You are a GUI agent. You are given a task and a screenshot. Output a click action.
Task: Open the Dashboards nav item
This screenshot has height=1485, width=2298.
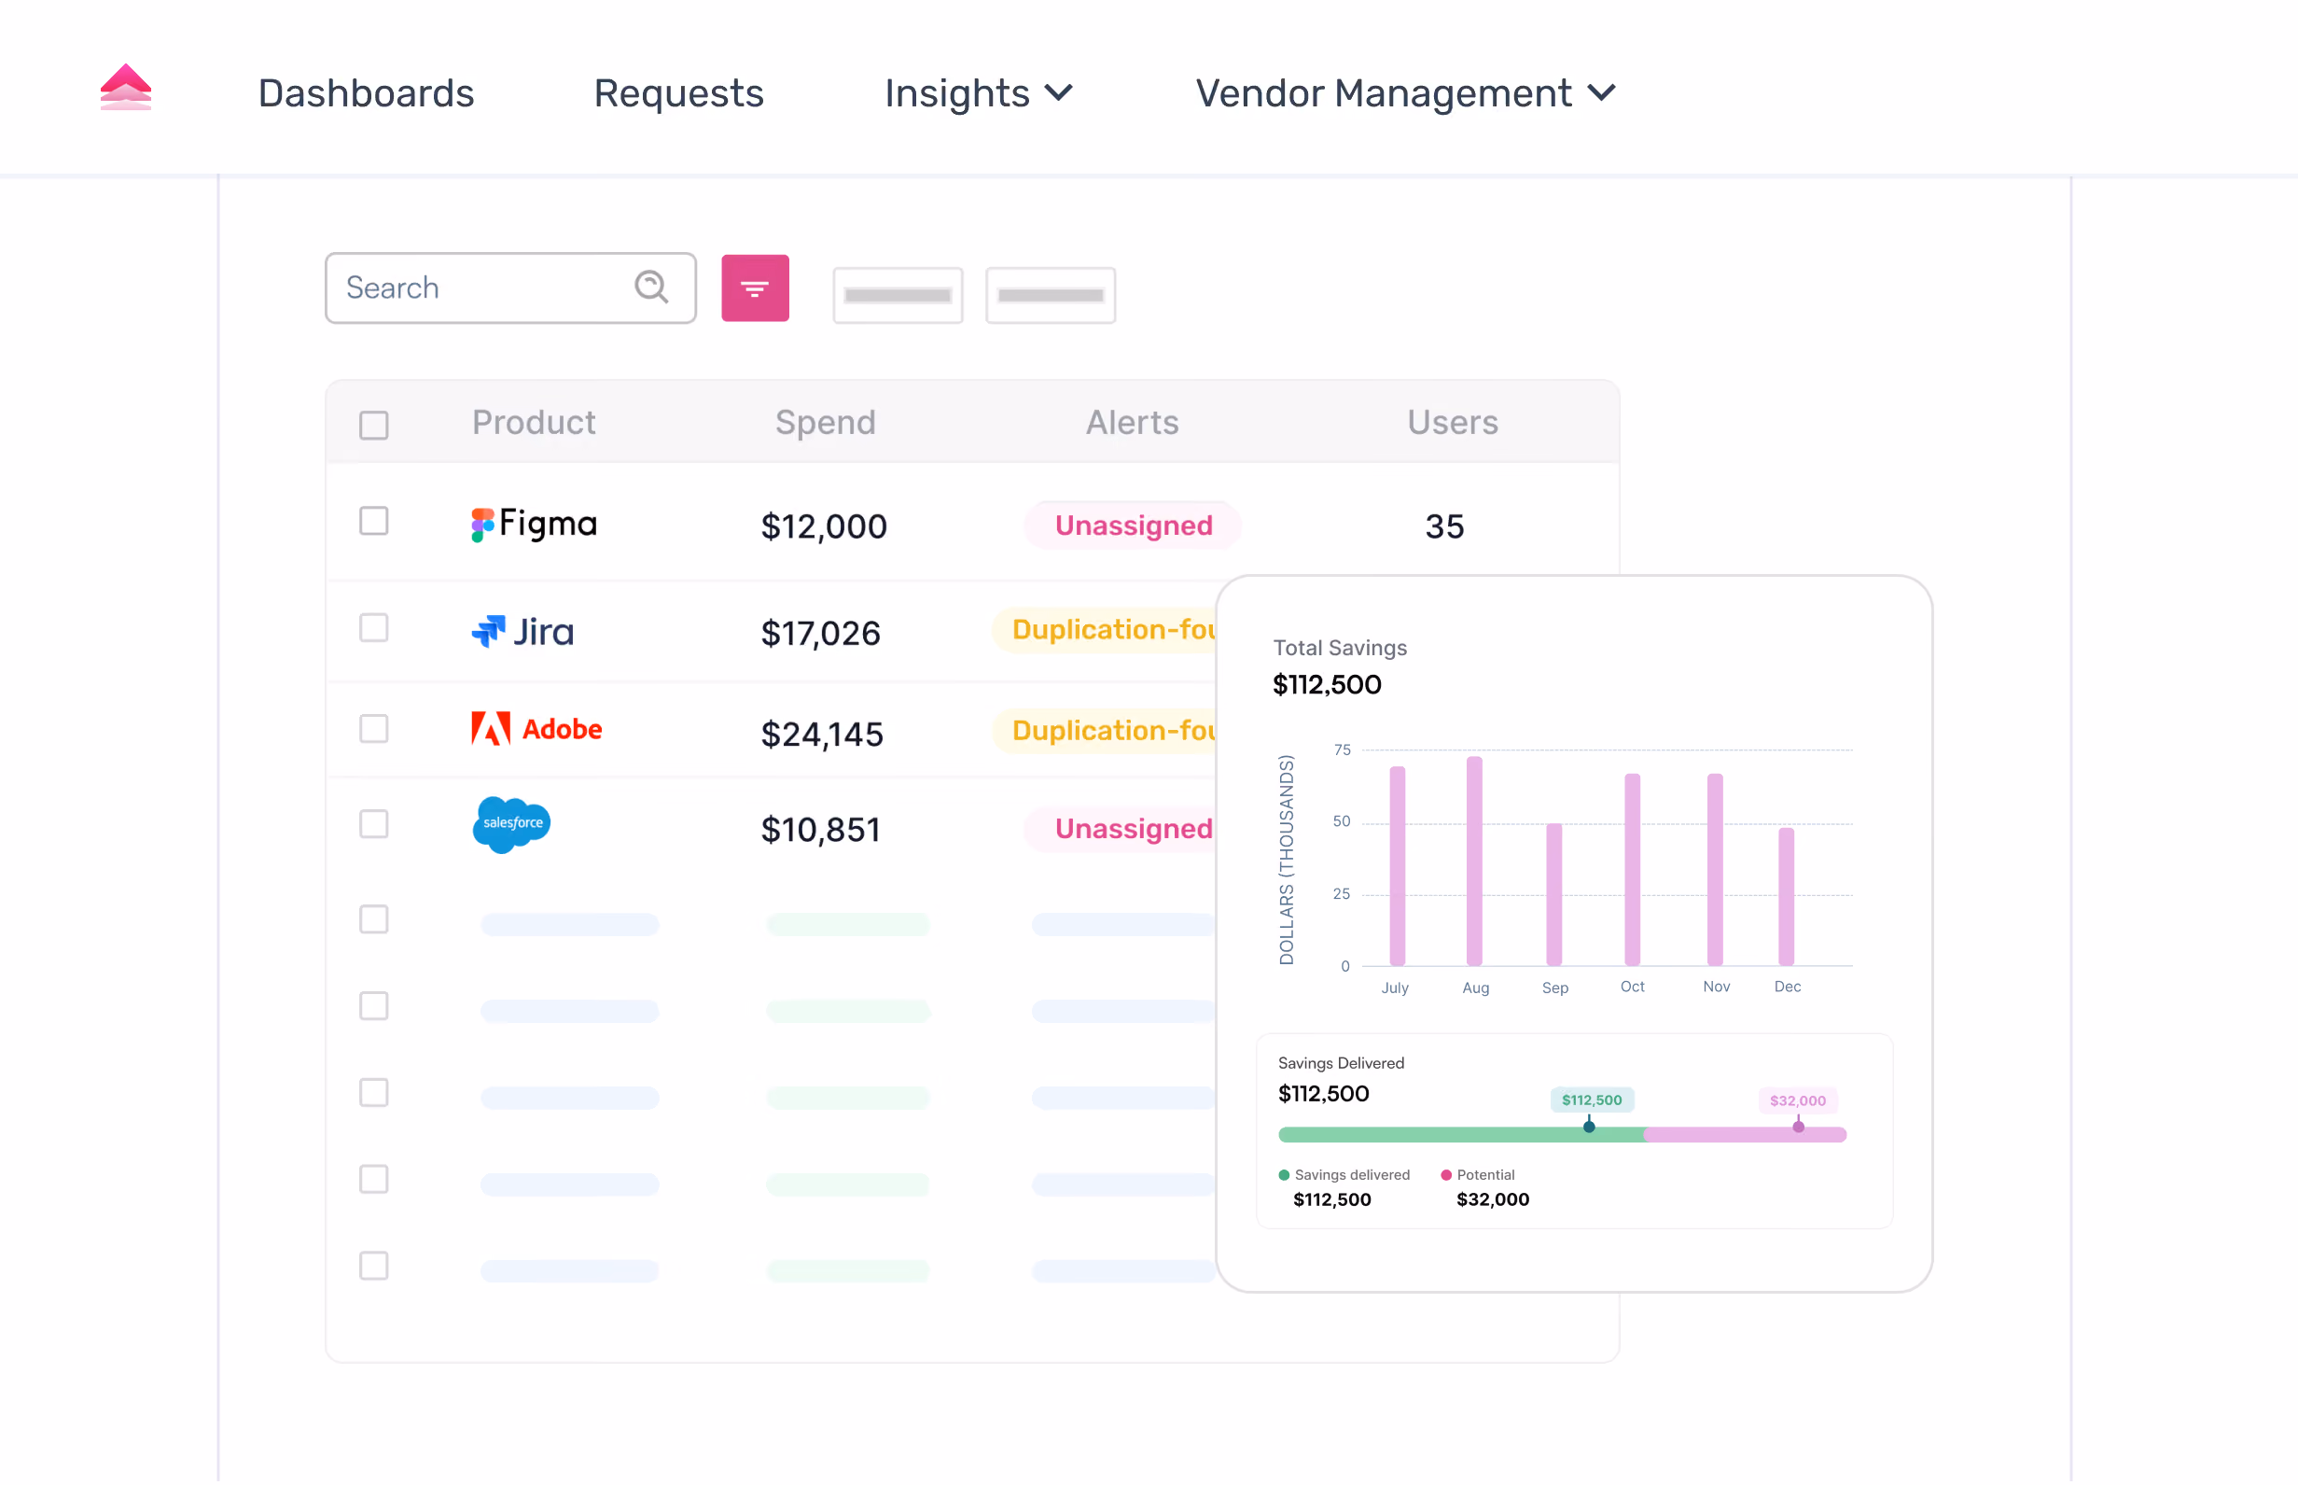[366, 93]
